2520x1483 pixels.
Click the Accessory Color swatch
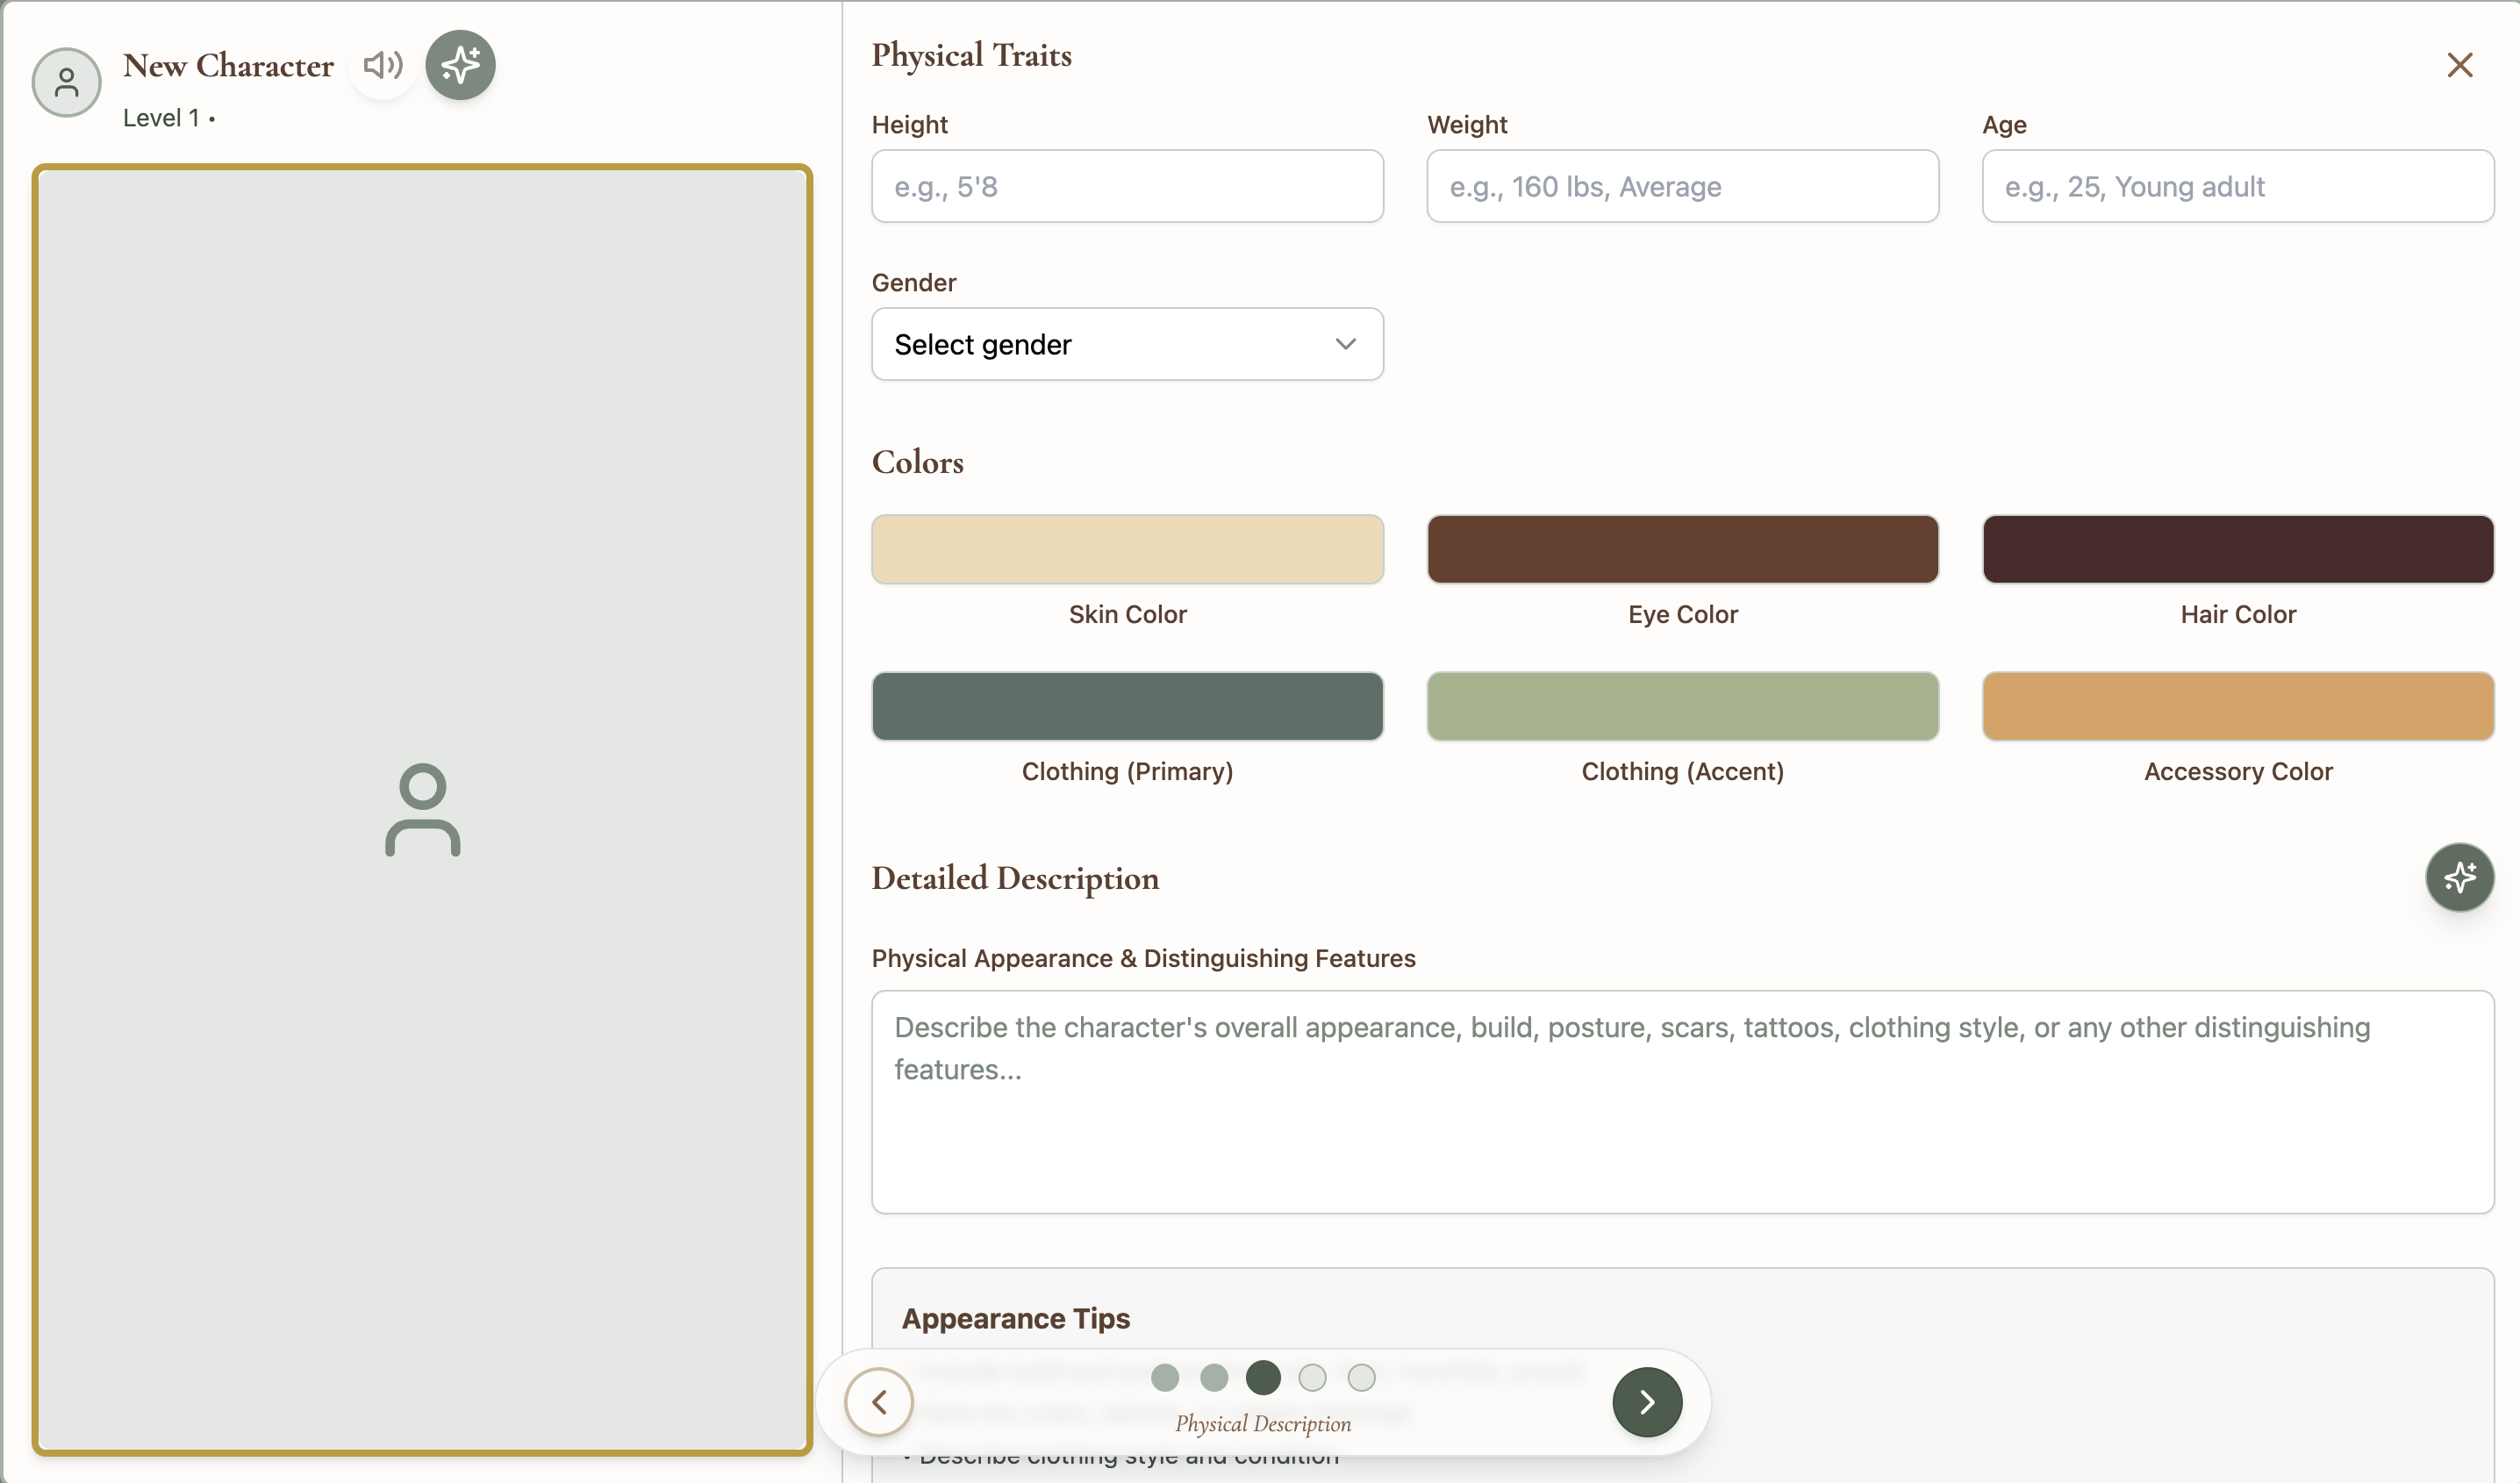point(2237,706)
